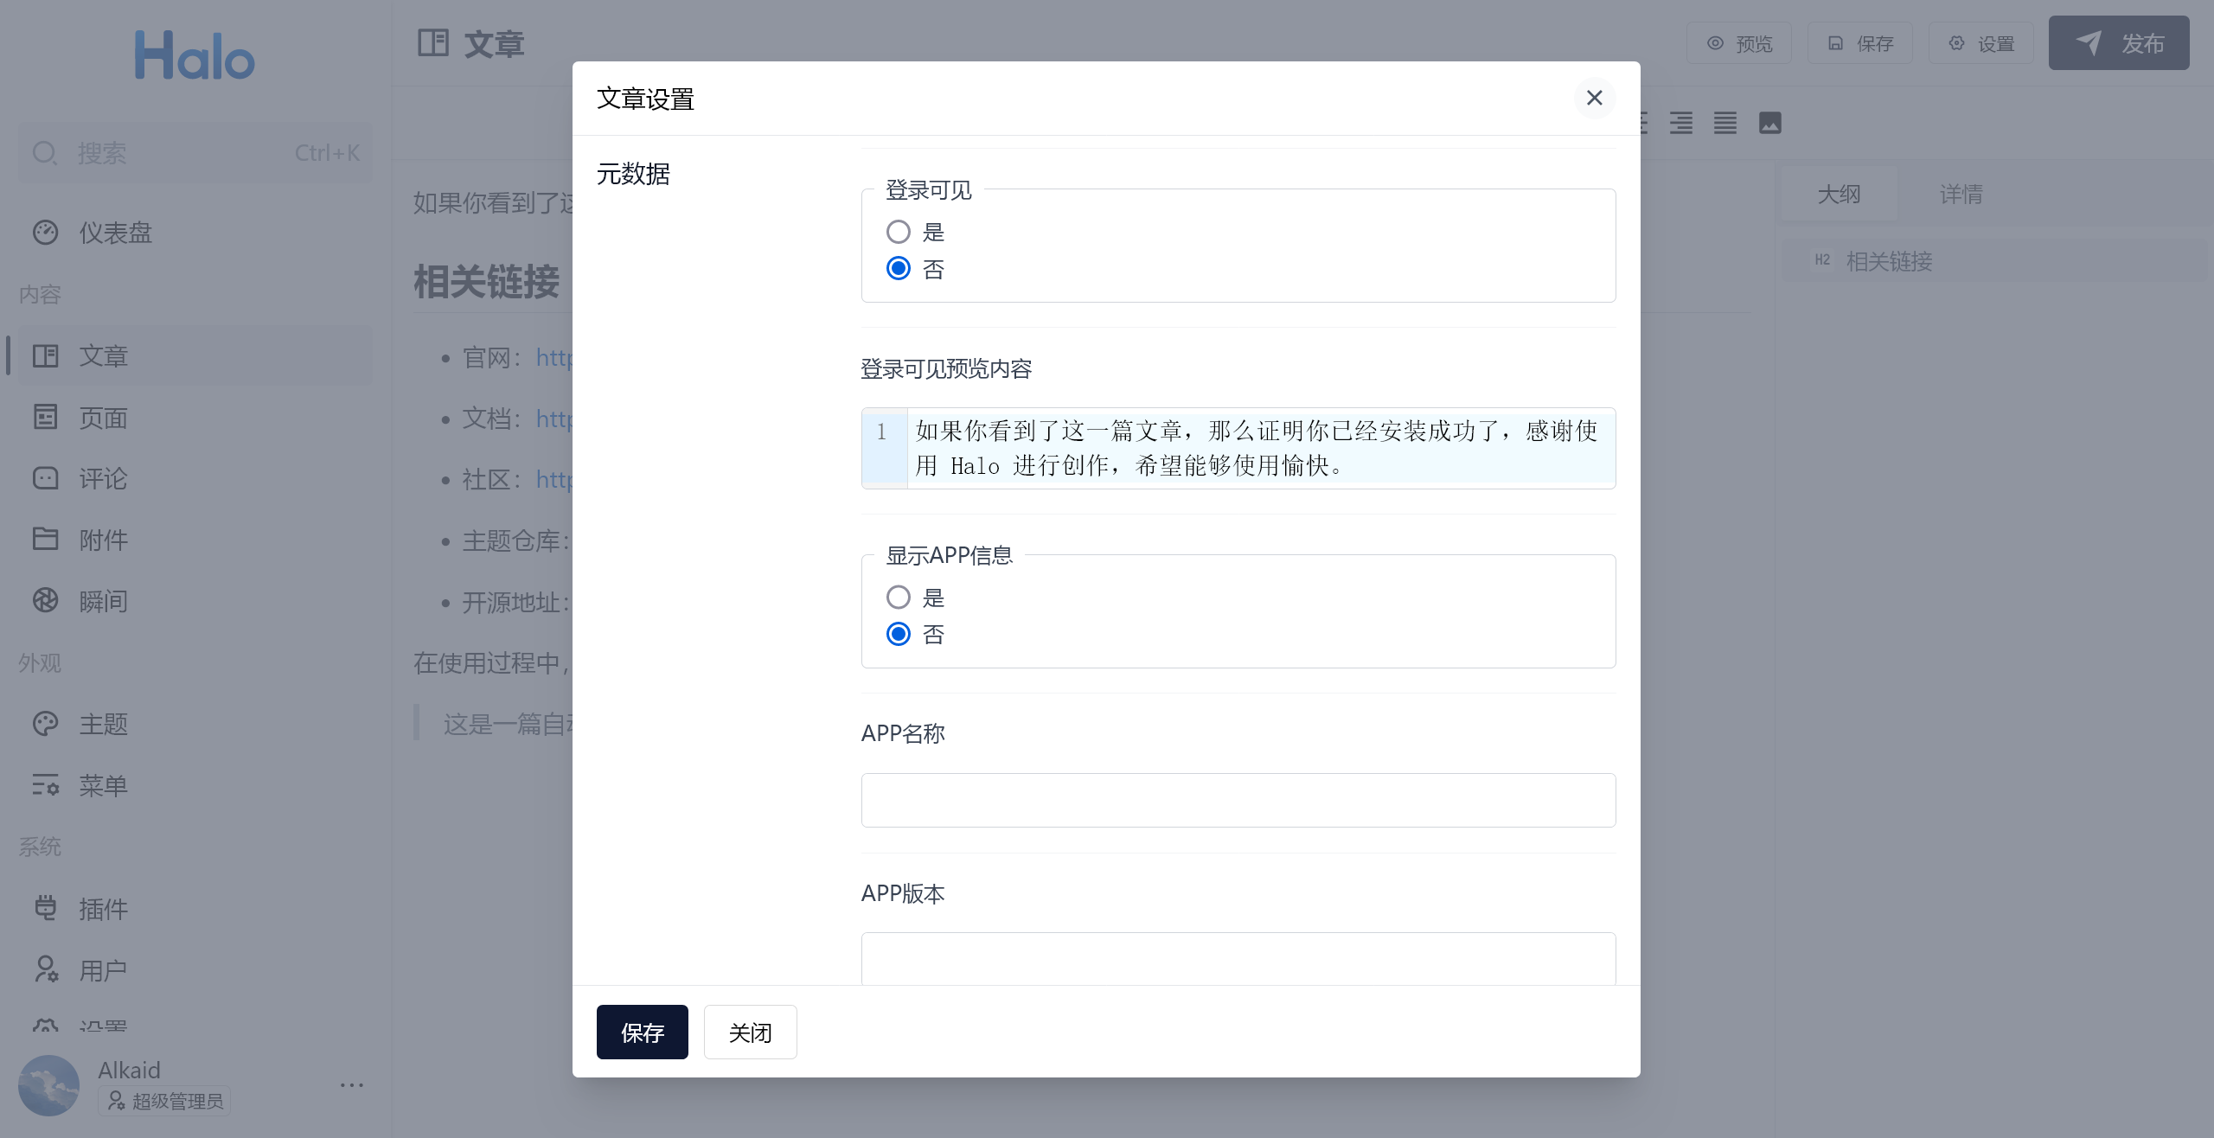Open 仪表盘 dashboard from sidebar

click(115, 233)
